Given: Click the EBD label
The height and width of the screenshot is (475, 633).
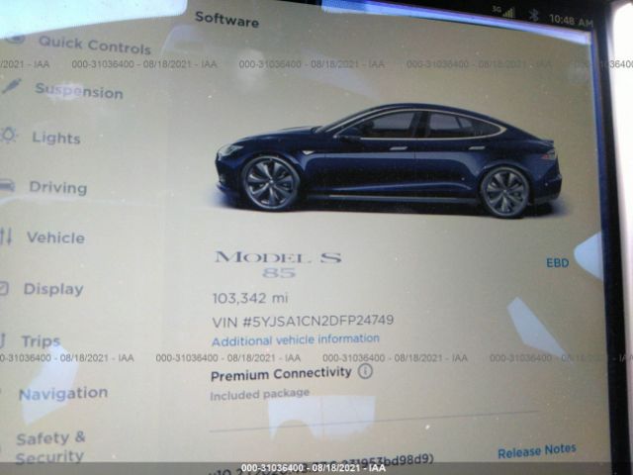Looking at the screenshot, I should coord(557,263).
